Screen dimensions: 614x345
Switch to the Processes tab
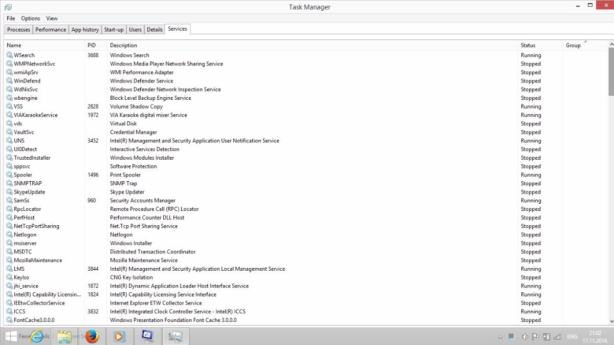click(18, 30)
